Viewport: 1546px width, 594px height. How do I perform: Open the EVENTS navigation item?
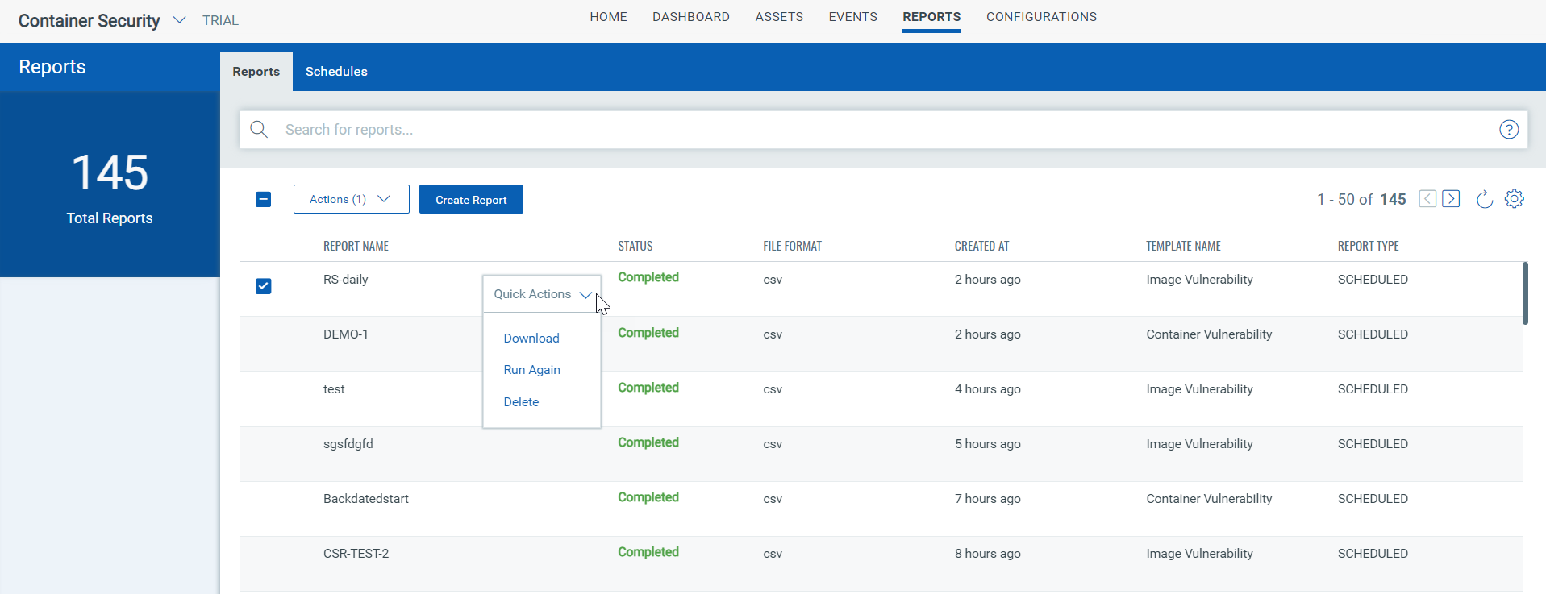(852, 17)
